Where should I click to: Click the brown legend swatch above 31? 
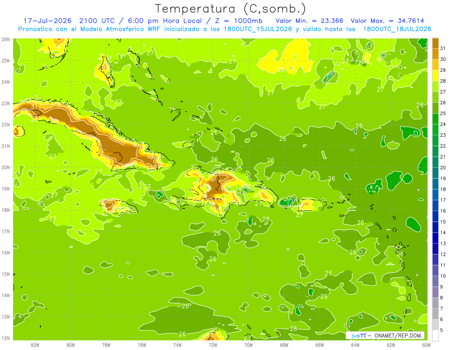coord(435,43)
